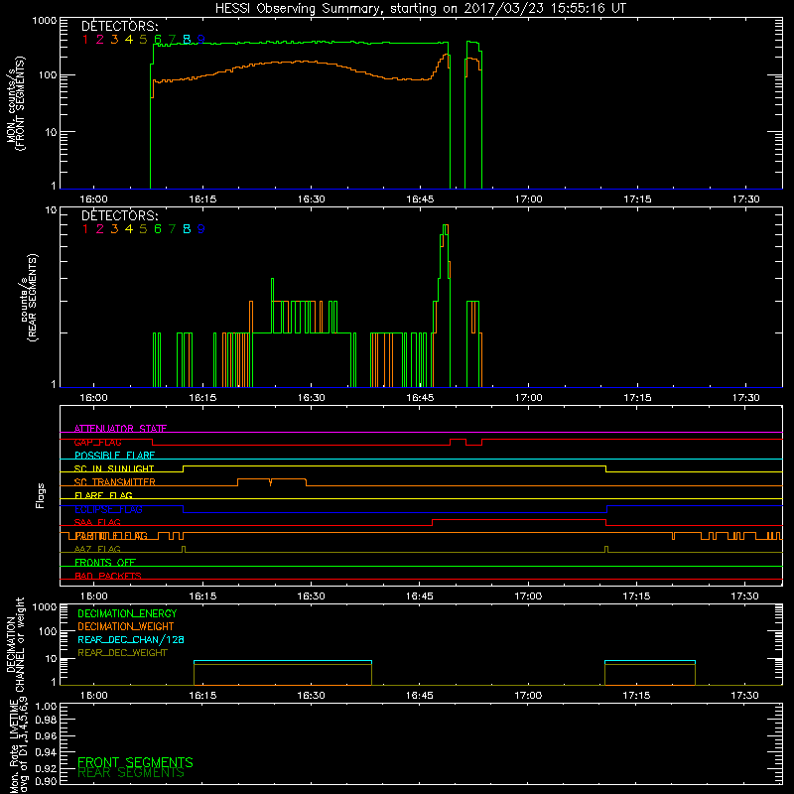Click the ATTENUATOR_STATE flag label
Screen dimensions: 794x794
(120, 429)
